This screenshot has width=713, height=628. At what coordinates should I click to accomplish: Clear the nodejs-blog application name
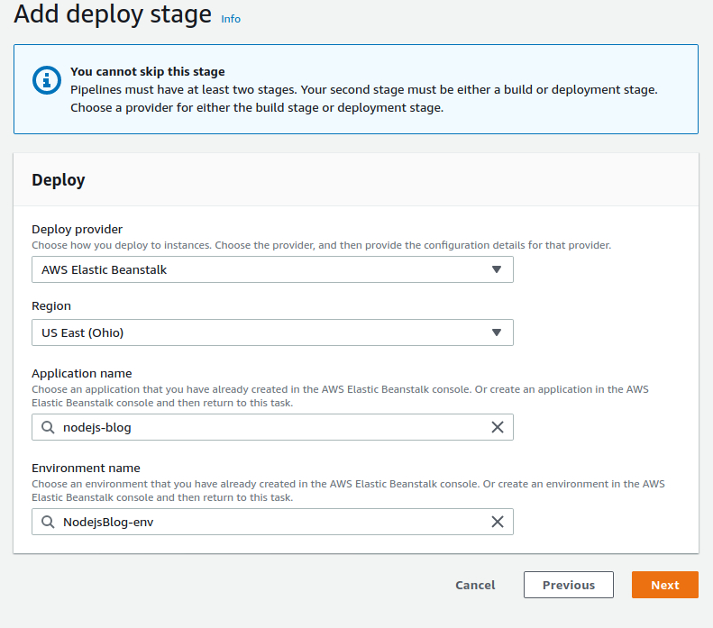(497, 427)
